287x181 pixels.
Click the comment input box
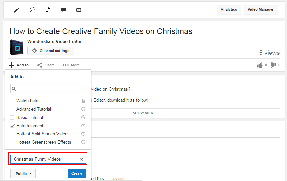pos(186,145)
